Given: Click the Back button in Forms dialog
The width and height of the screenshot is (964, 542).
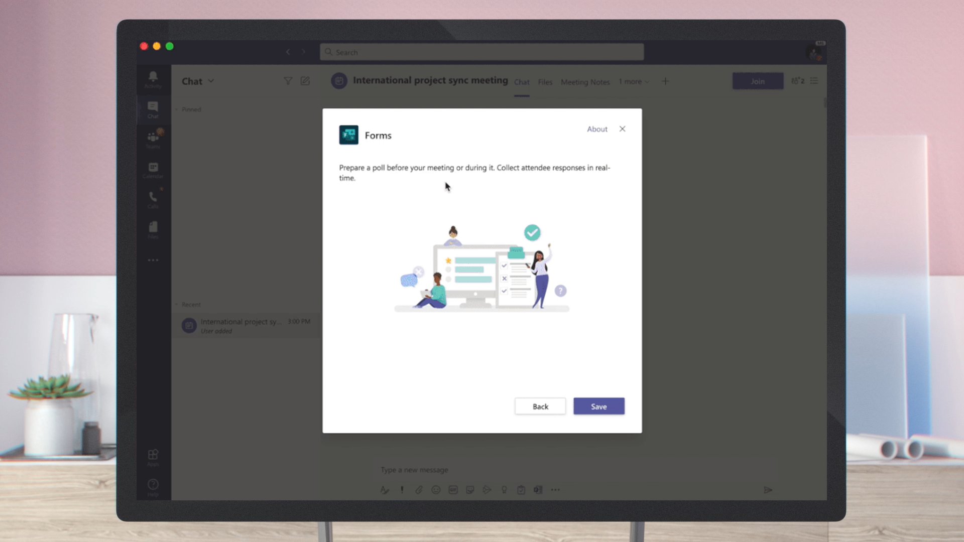Looking at the screenshot, I should click(540, 406).
